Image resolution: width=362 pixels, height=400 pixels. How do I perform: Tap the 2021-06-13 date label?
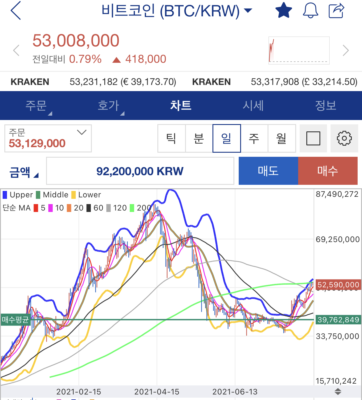point(235,392)
